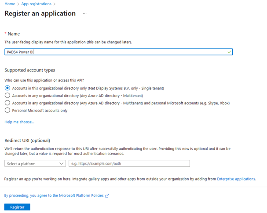Click 'Who can use this application' text
The width and height of the screenshot is (267, 213).
coord(44,80)
